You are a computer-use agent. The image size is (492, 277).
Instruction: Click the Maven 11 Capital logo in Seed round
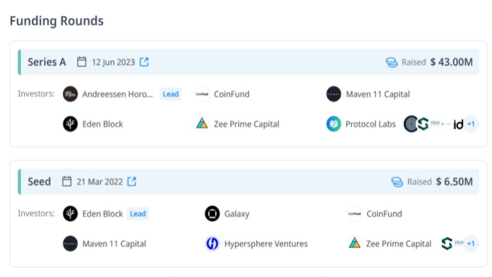point(70,244)
